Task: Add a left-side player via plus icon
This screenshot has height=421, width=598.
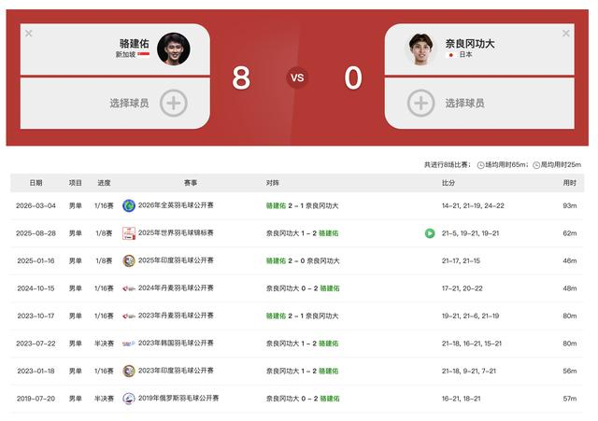Action: pos(174,103)
